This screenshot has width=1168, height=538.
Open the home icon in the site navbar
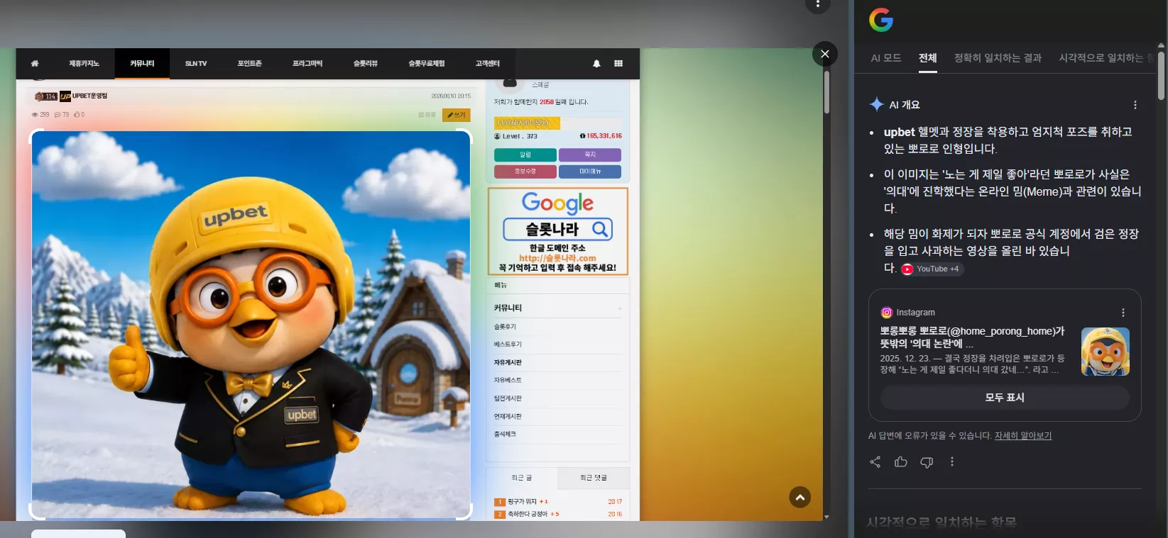(x=35, y=64)
